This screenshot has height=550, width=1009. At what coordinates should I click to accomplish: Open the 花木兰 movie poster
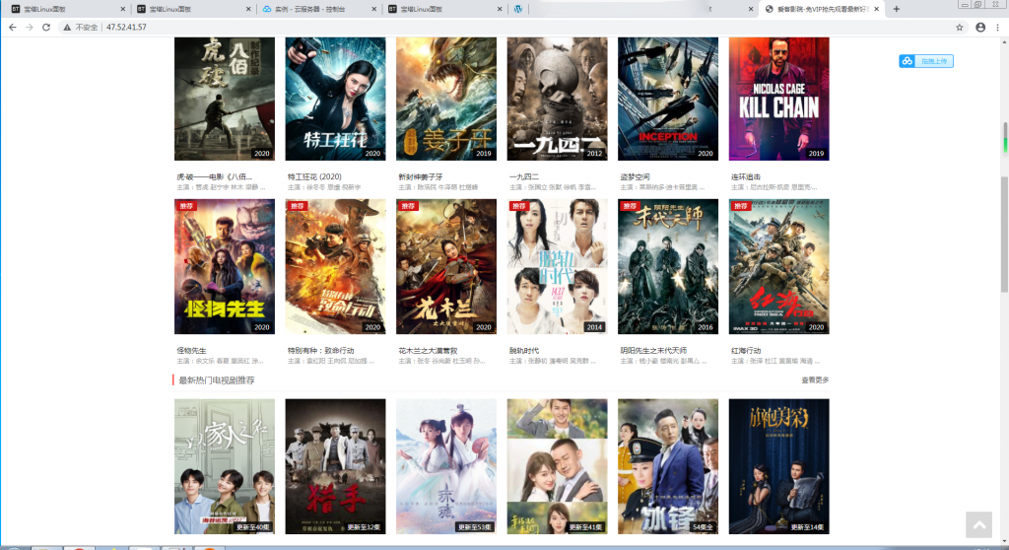[445, 266]
